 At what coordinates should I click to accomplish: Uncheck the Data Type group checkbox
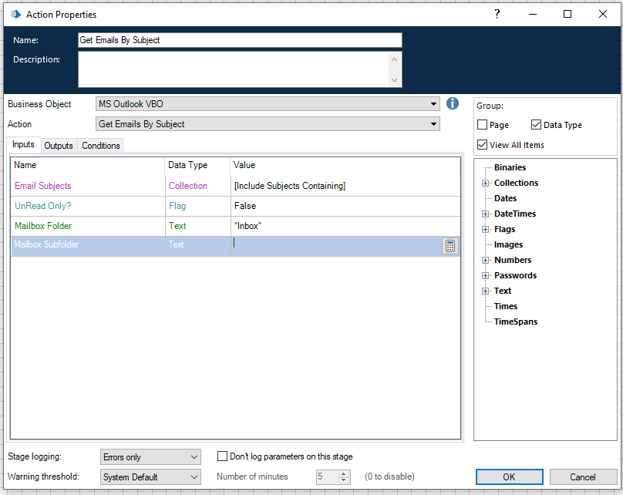click(537, 125)
